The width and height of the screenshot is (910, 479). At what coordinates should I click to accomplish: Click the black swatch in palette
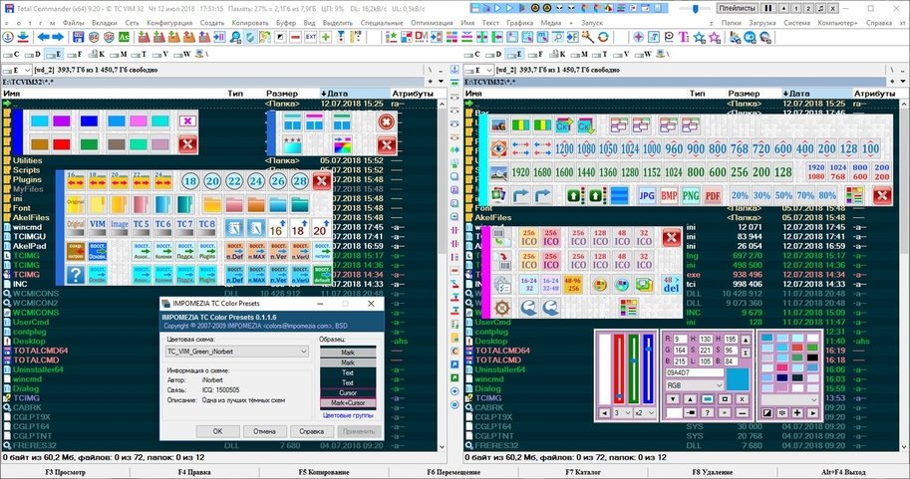coord(812,358)
